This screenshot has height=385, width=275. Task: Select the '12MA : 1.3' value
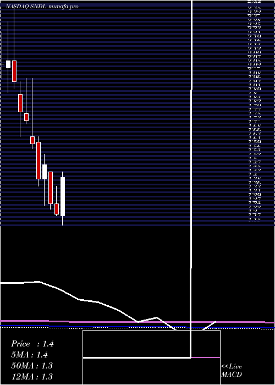click(x=32, y=376)
